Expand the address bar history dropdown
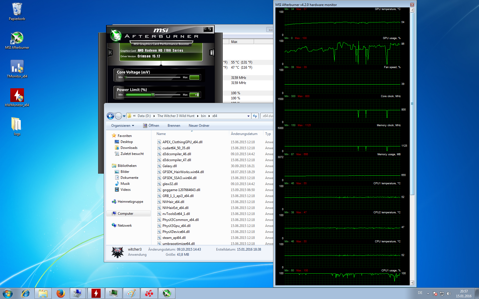 248,116
